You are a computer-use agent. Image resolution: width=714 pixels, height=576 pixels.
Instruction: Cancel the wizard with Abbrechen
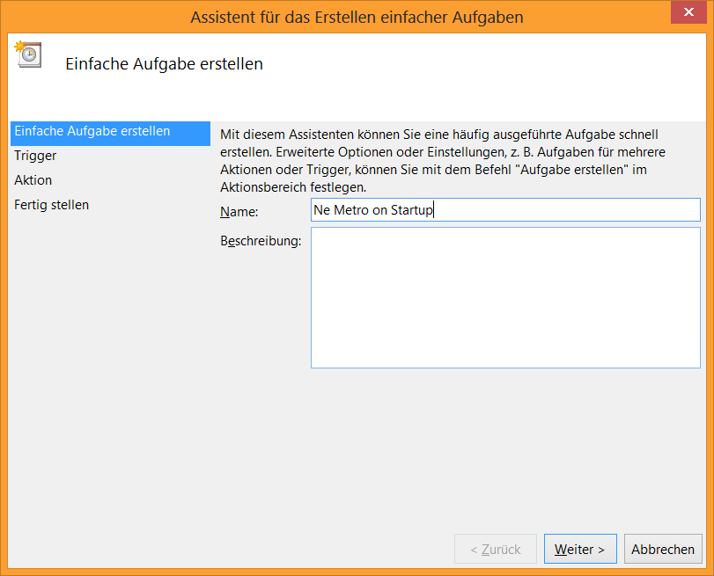tap(663, 549)
